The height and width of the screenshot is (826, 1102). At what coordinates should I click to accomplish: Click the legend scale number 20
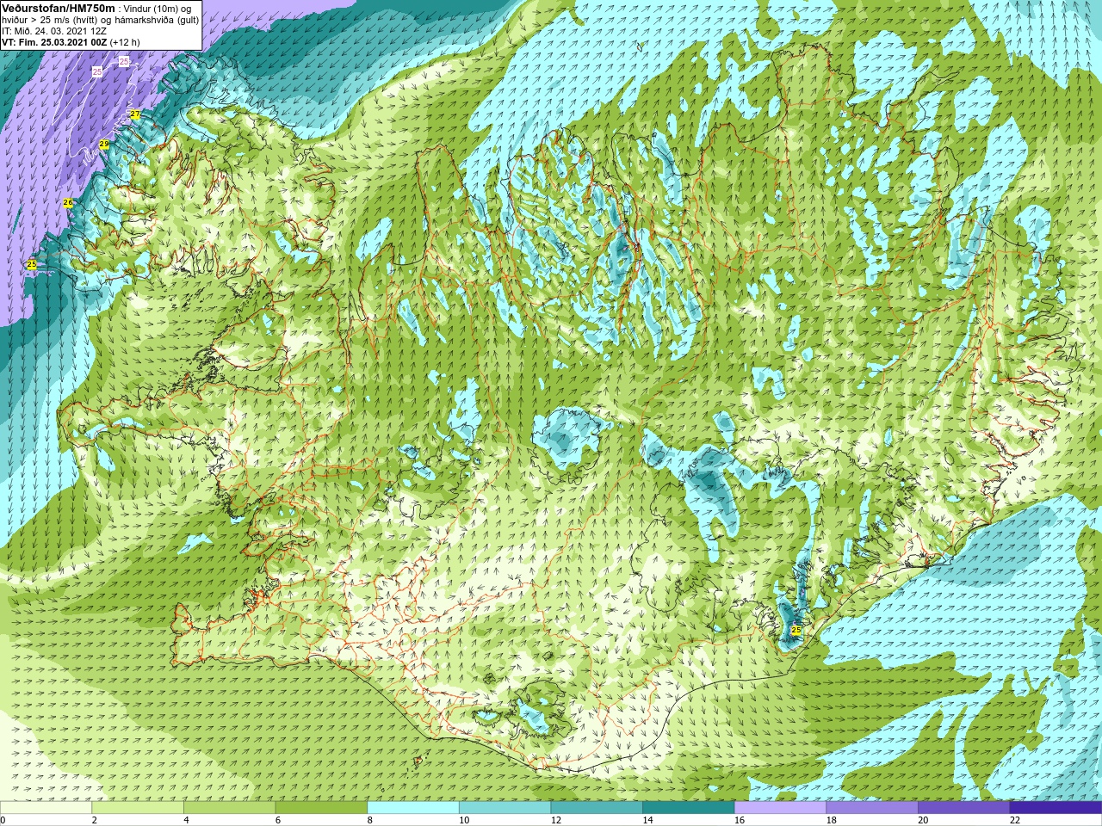(923, 820)
